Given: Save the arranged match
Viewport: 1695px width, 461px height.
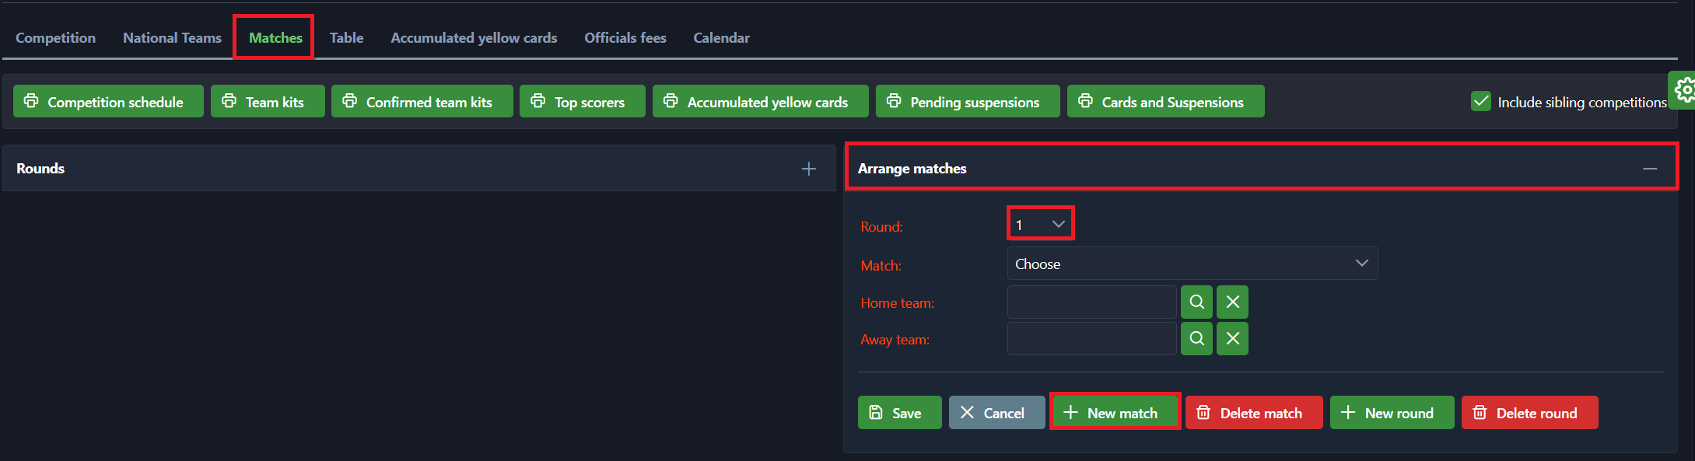Looking at the screenshot, I should click(x=899, y=413).
